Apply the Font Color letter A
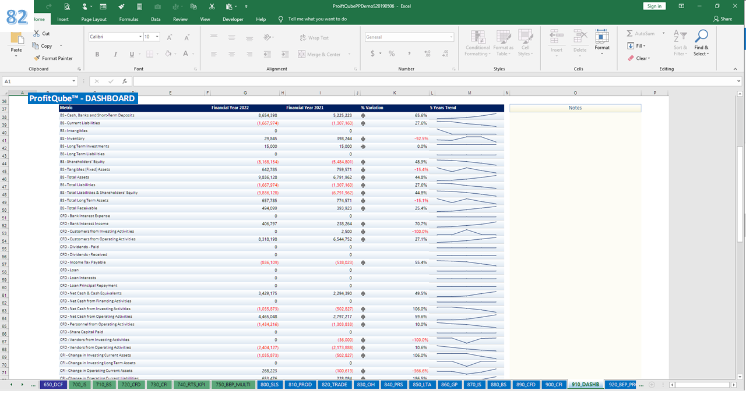This screenshot has height=419, width=746. coord(185,54)
